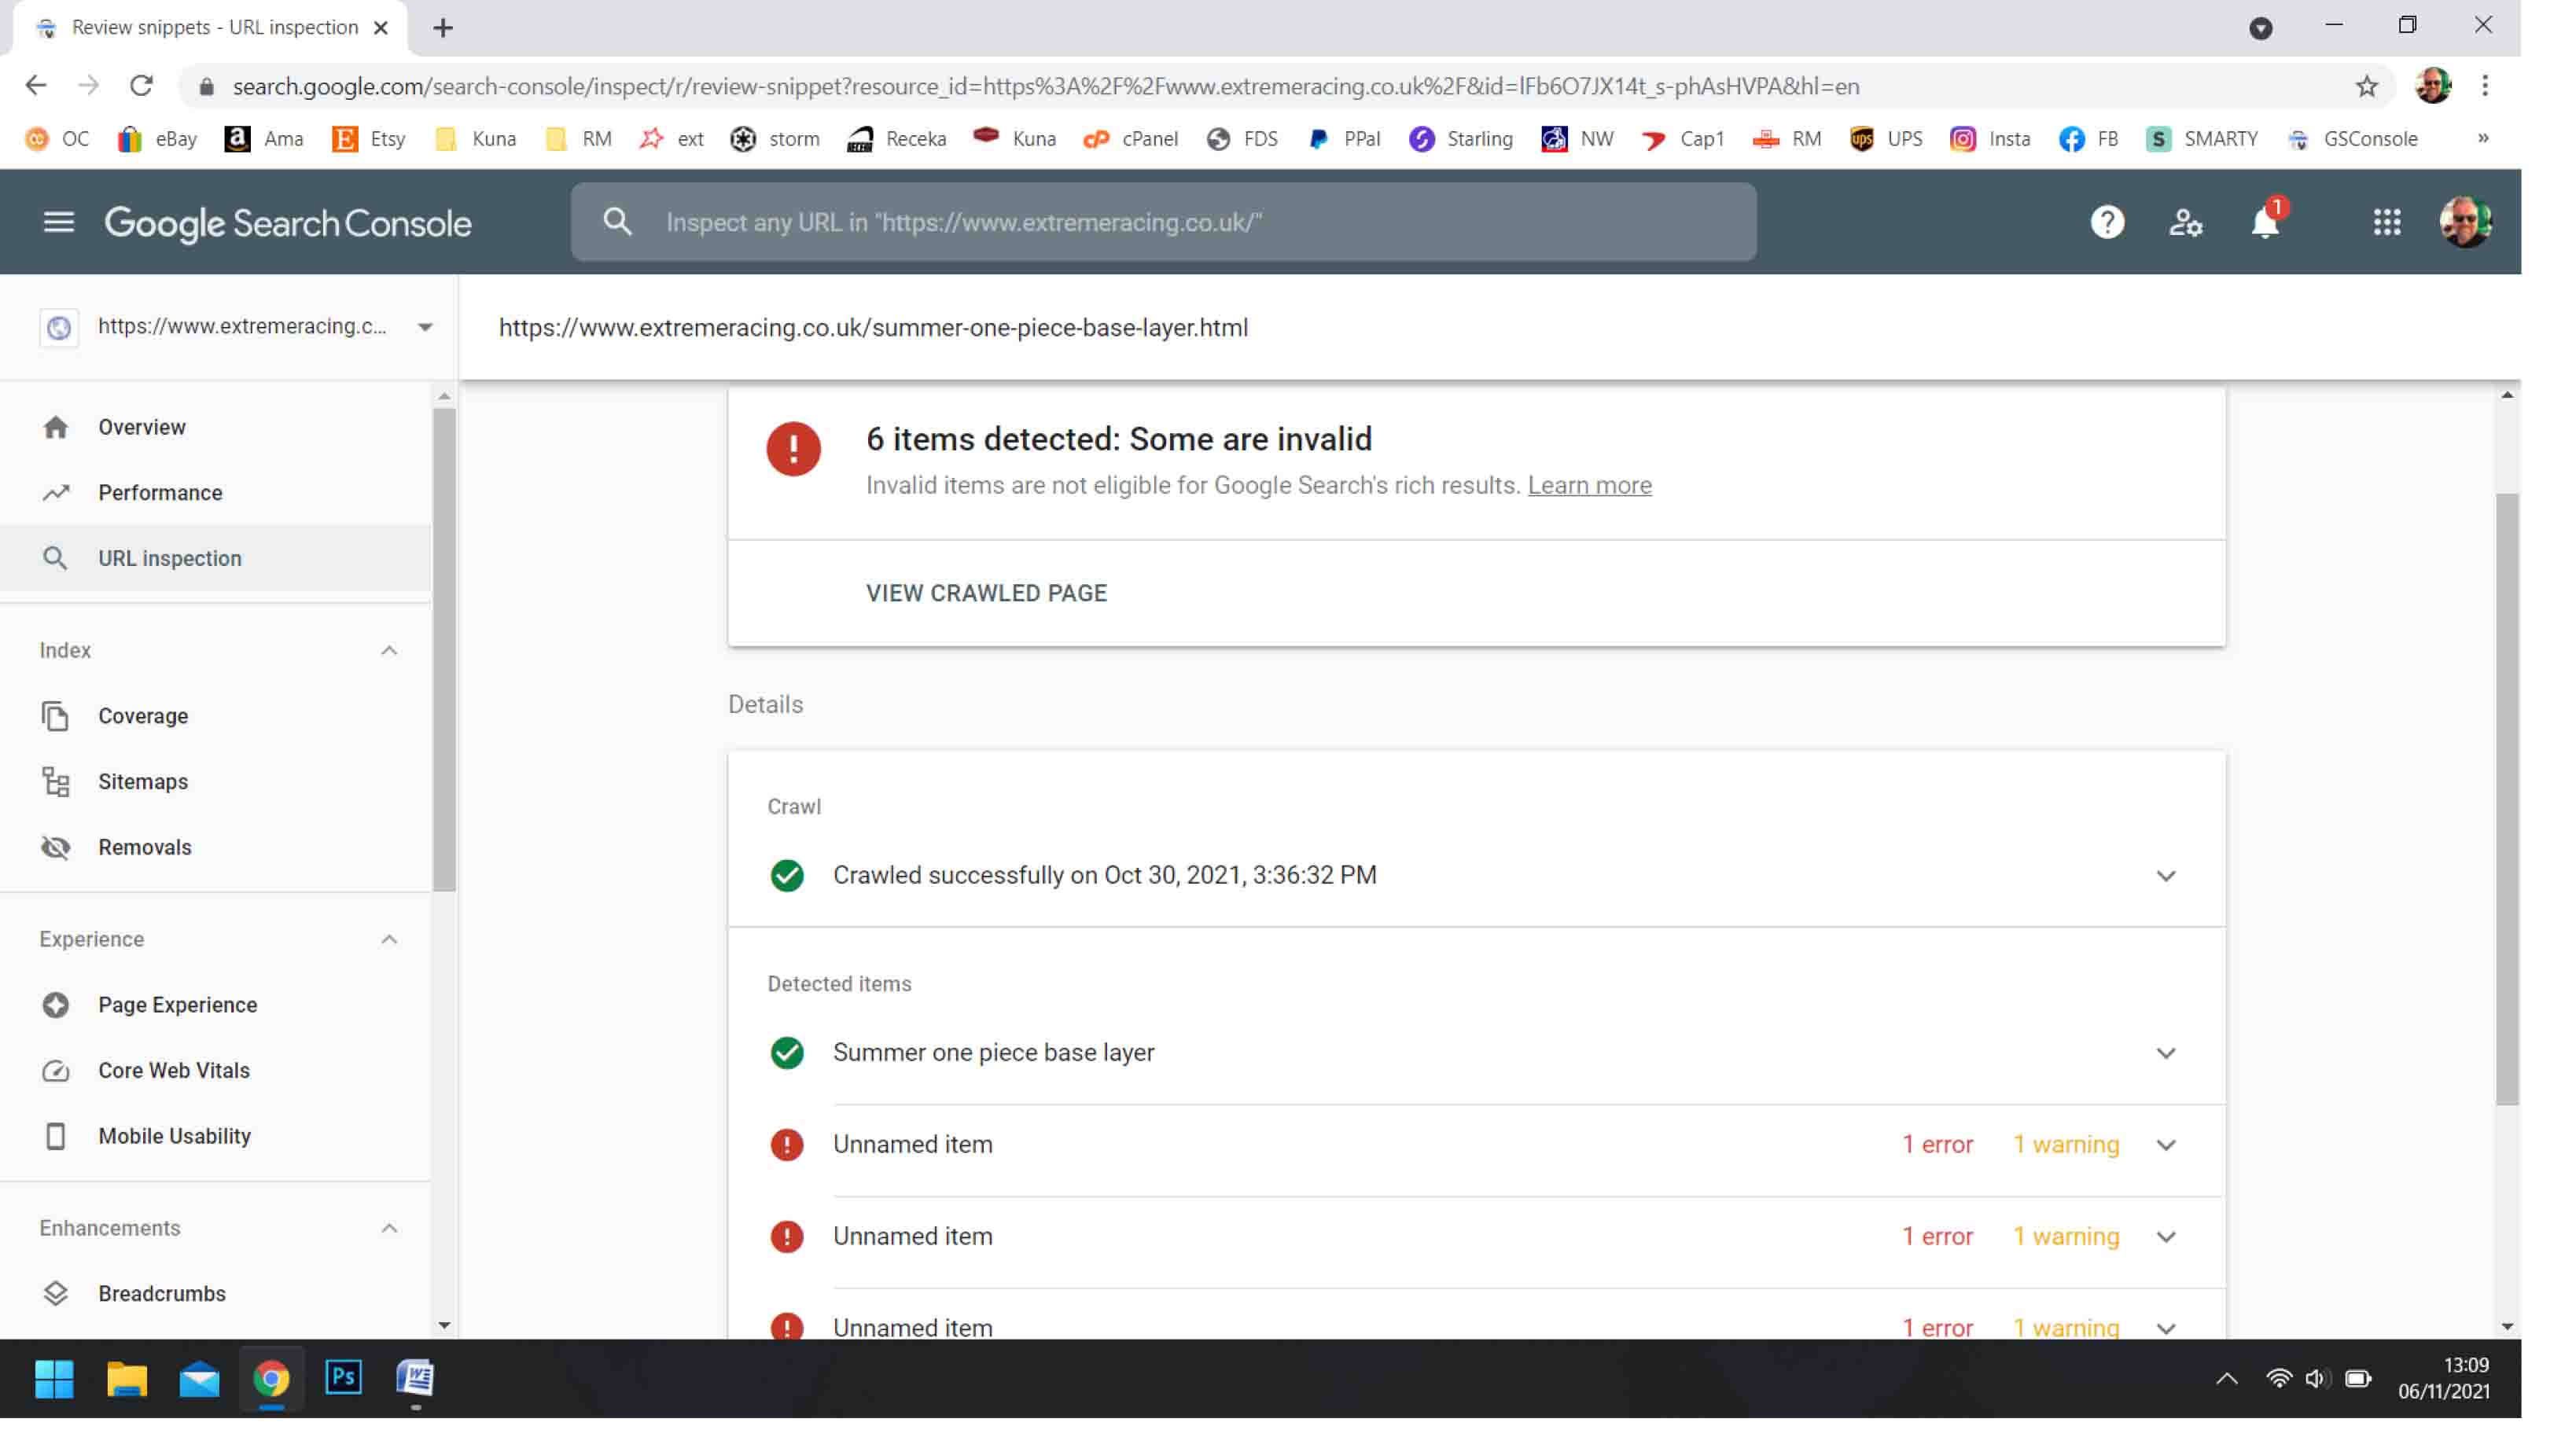Open the Google apps grid

click(2388, 222)
